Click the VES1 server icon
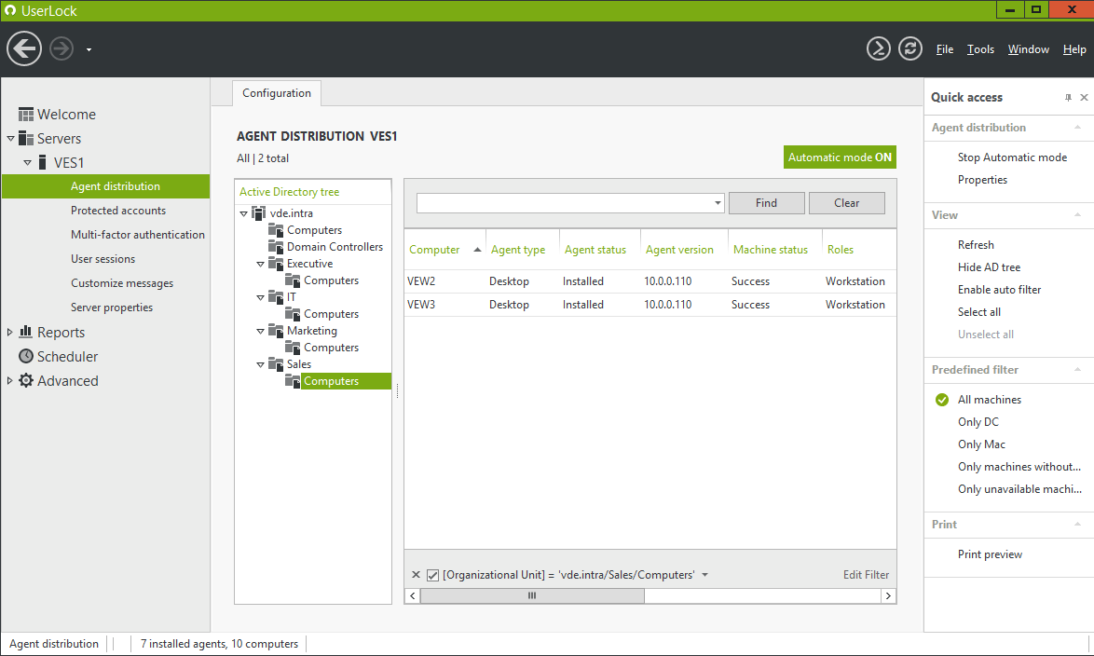The height and width of the screenshot is (656, 1094). coord(43,162)
